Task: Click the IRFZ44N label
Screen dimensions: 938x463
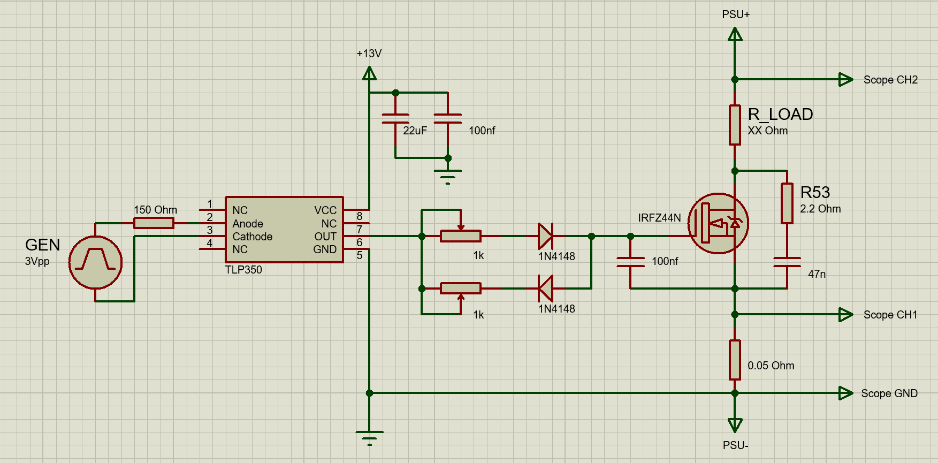Action: [659, 218]
